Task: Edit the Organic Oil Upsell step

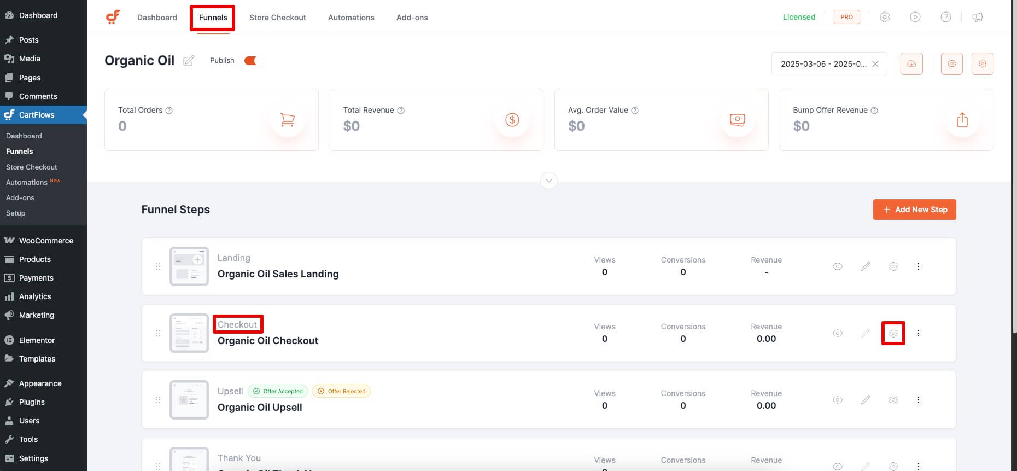Action: pos(866,400)
